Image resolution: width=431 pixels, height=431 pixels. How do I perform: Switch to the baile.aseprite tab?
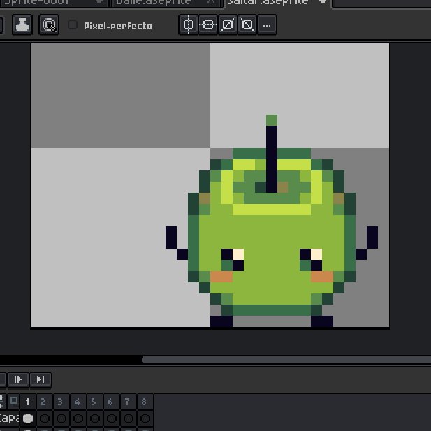point(166,3)
